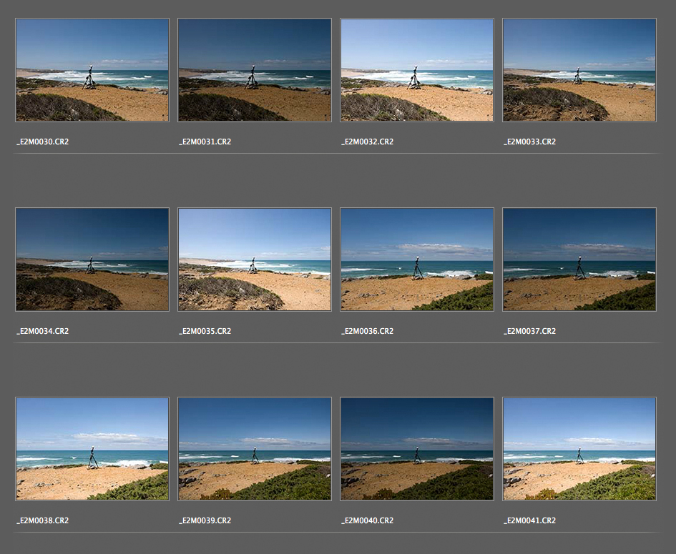Pick the _E2M0038.CR2 thumbnail
This screenshot has width=676, height=554.
[x=92, y=449]
